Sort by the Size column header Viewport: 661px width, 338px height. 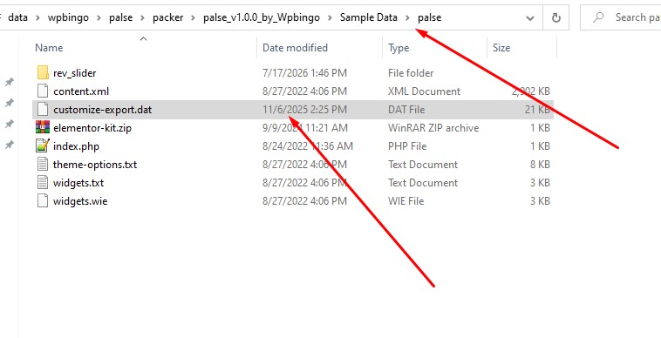pos(501,48)
